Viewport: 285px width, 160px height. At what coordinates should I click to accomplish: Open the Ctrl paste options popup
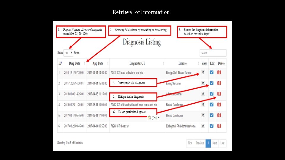pyautogui.click(x=153, y=118)
